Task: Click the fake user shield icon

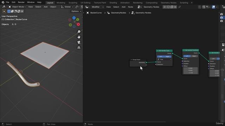Action: (x=168, y=7)
